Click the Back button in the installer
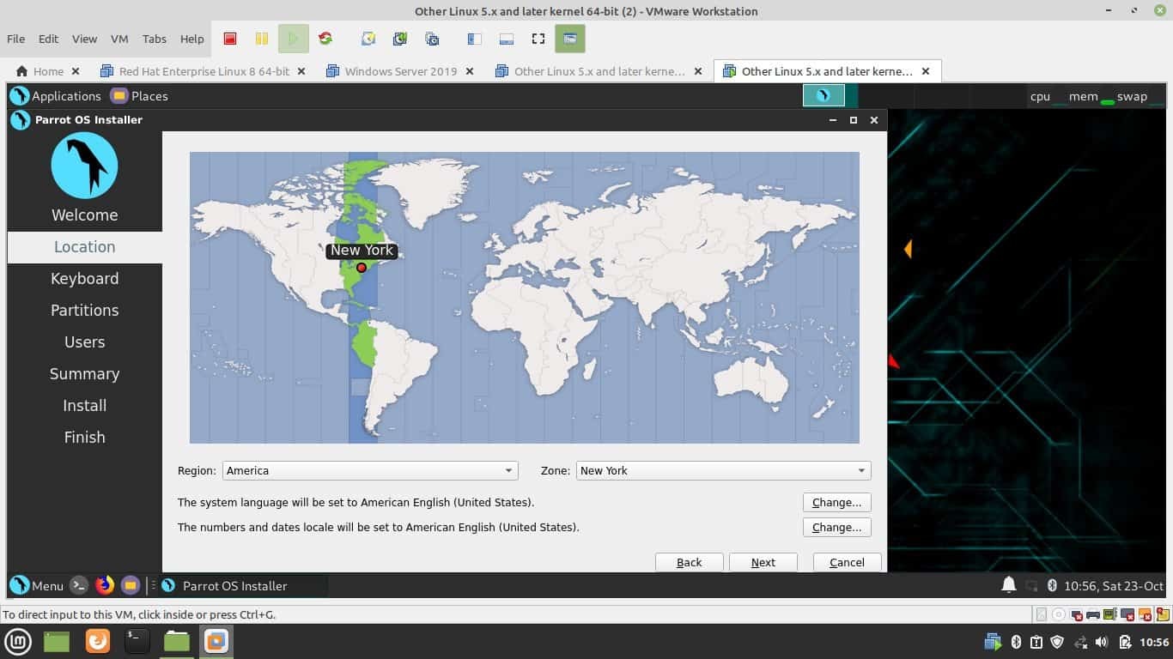Viewport: 1173px width, 659px height. coord(689,562)
